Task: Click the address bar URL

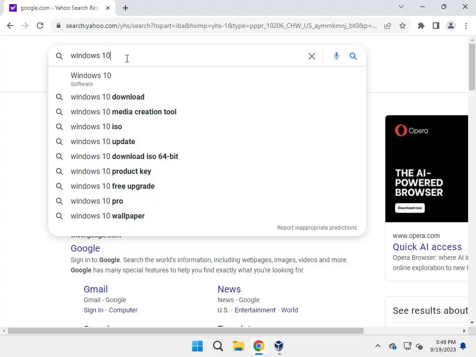Action: click(221, 26)
